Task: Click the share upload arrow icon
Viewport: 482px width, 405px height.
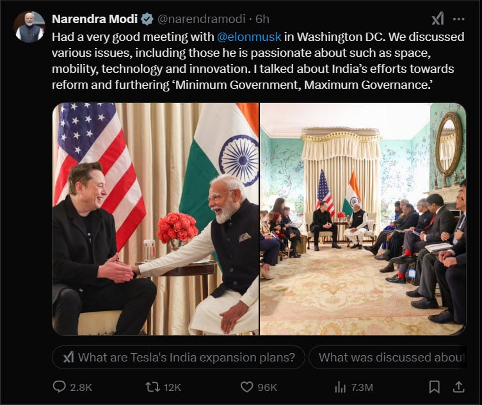Action: (x=459, y=386)
